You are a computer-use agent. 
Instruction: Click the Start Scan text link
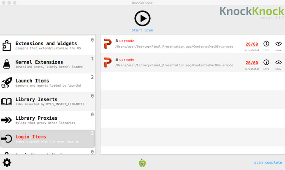click(142, 30)
